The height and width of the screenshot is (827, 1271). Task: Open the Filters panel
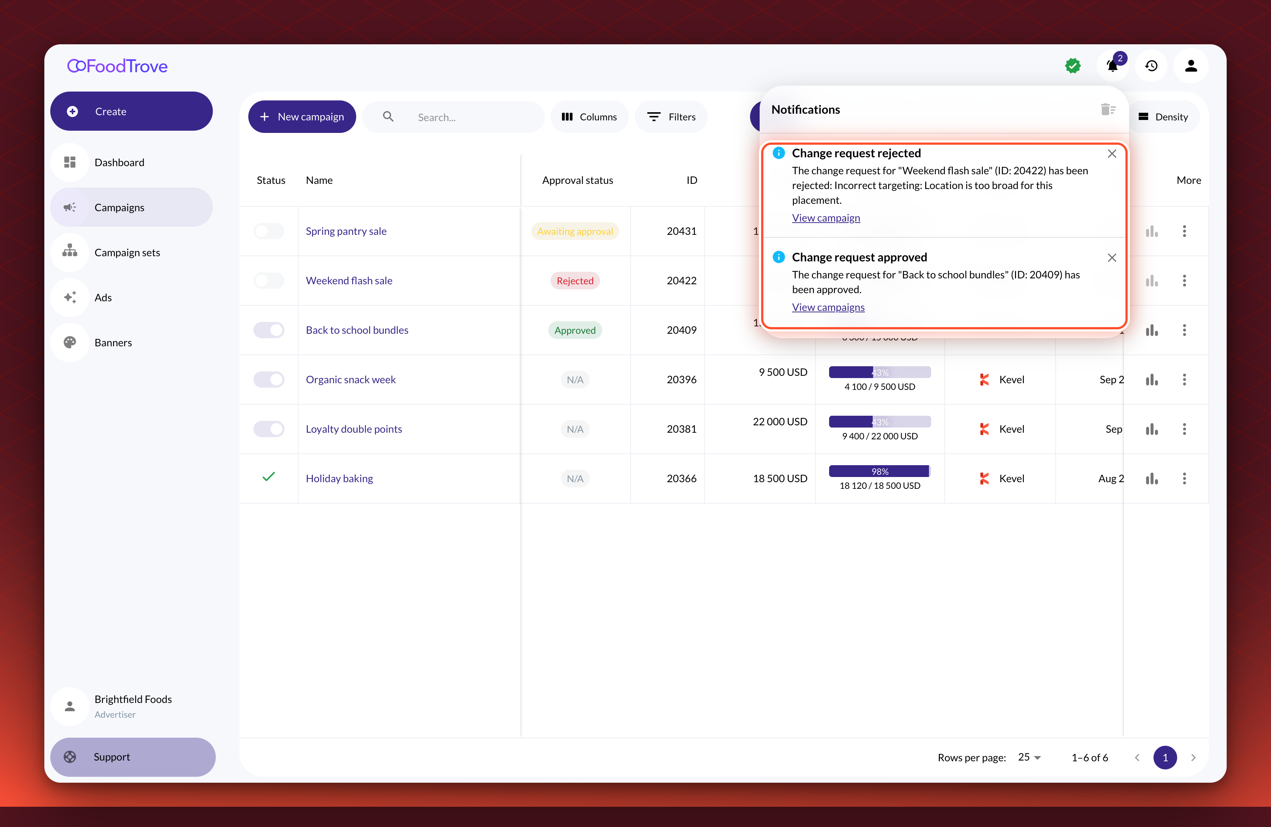click(671, 117)
